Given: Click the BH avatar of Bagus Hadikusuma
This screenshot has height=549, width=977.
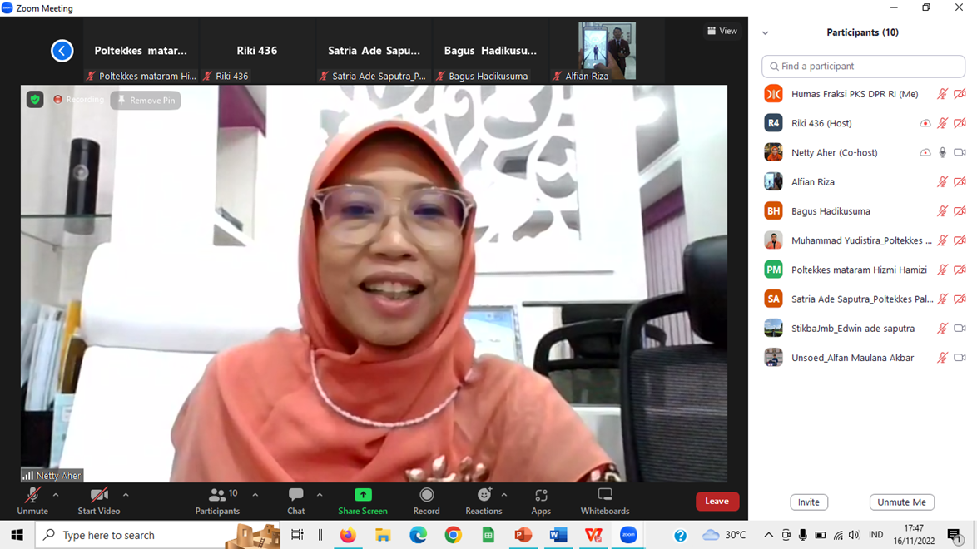Looking at the screenshot, I should coord(773,211).
